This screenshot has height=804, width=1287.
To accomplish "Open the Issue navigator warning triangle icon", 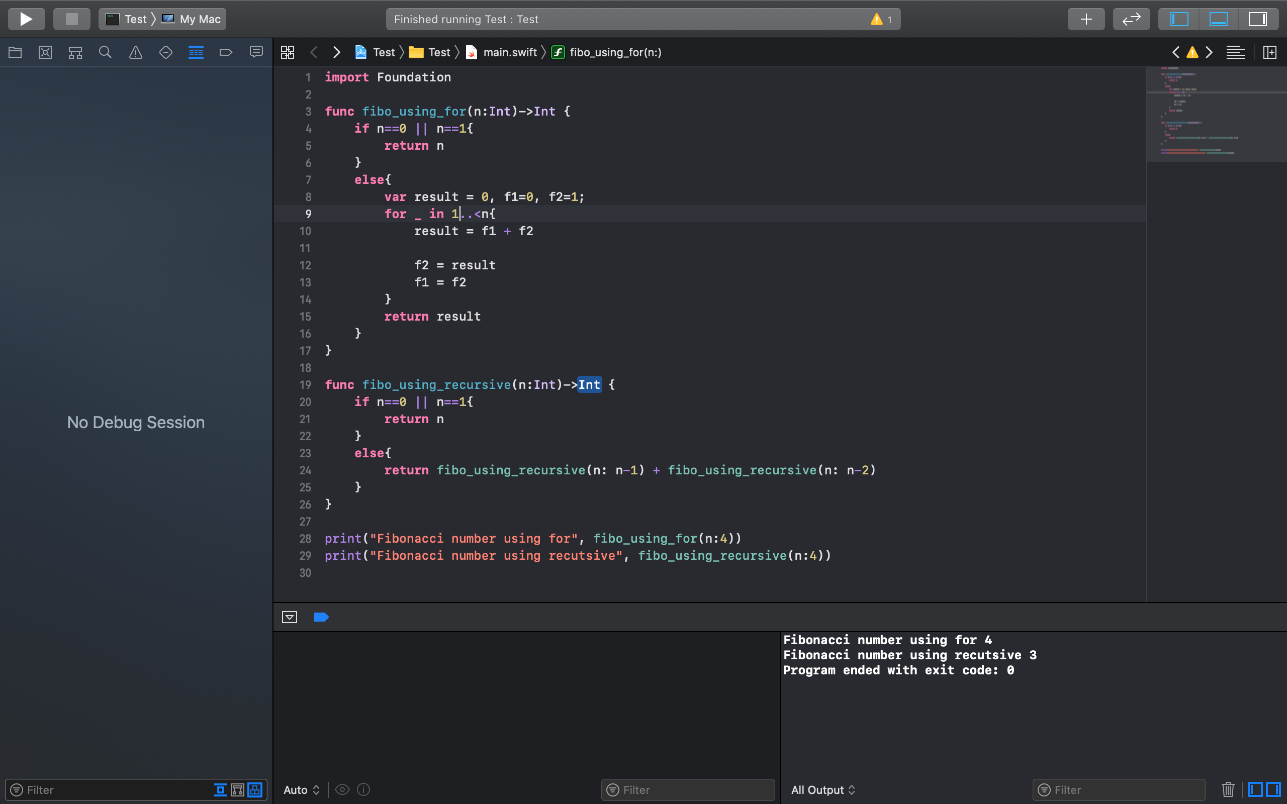I will click(136, 52).
